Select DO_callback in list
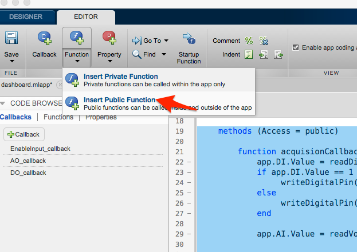This screenshot has width=357, height=252. [x=83, y=173]
